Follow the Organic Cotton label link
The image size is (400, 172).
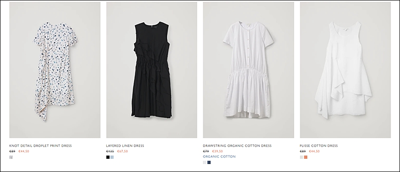point(219,156)
